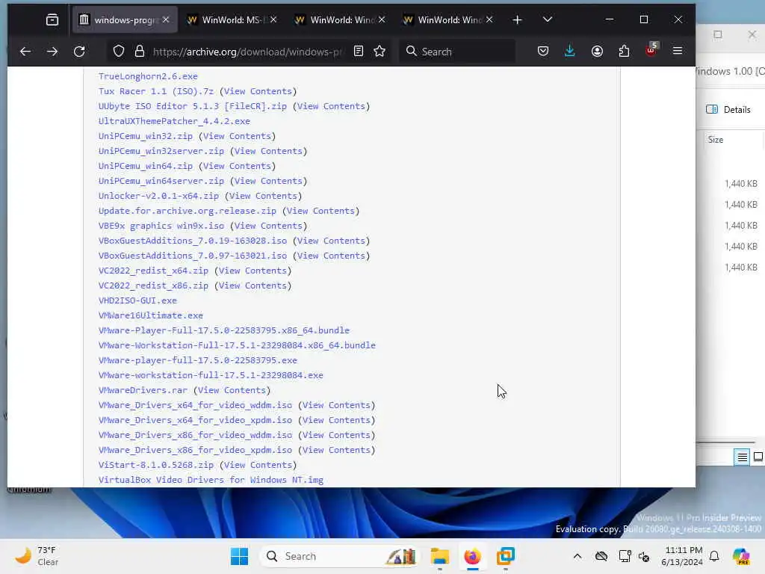This screenshot has height=574, width=765.
Task: Switch File Explorer to large thumbnails view
Action: click(x=758, y=457)
